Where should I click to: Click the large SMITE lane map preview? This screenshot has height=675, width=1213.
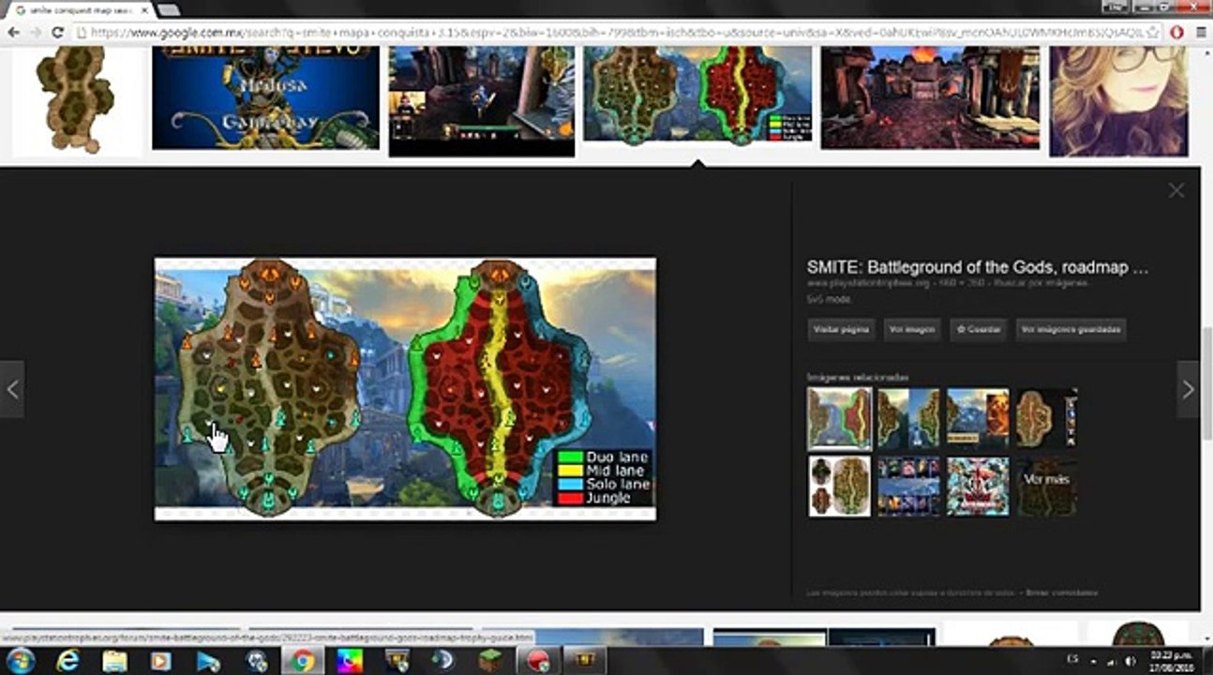(405, 389)
